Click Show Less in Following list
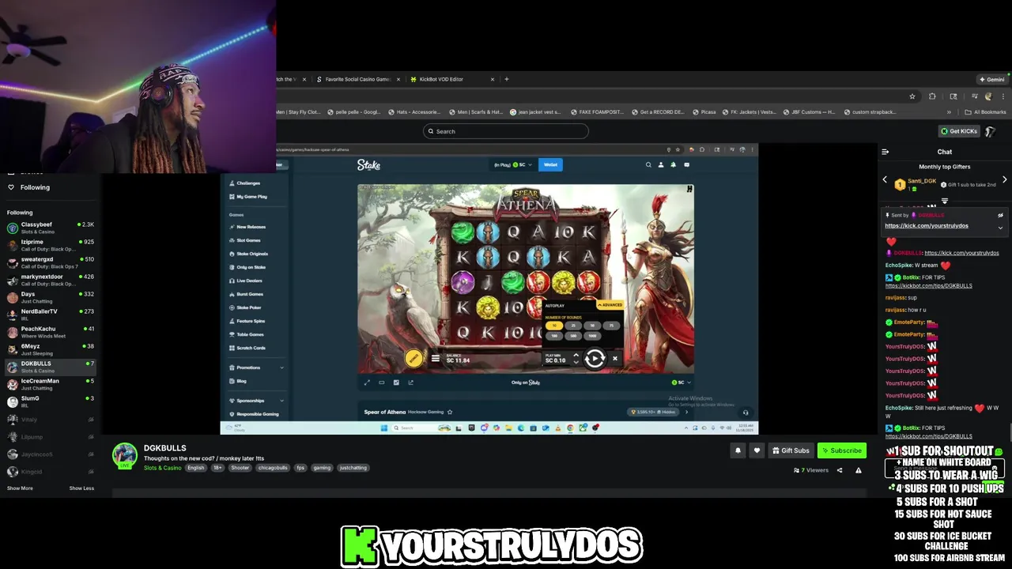Viewport: 1012px width, 569px height. tap(81, 488)
